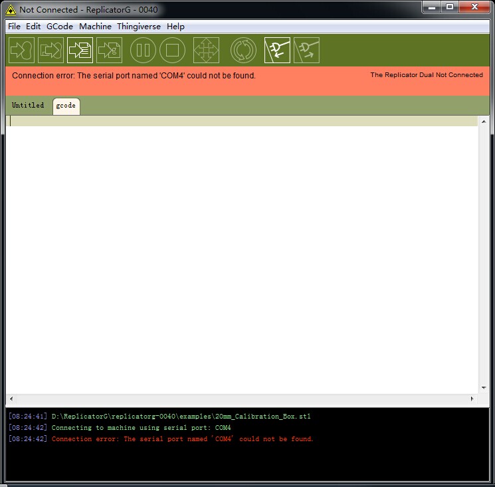Screen dimensions: 495x487
Task: Open the Machine menu
Action: click(95, 27)
